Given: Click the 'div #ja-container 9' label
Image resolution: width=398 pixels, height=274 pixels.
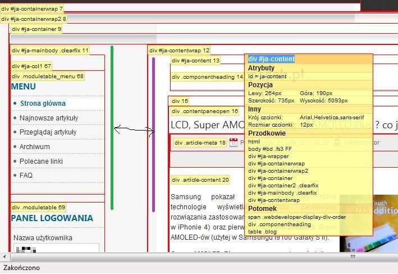Looking at the screenshot, I should tap(36, 29).
